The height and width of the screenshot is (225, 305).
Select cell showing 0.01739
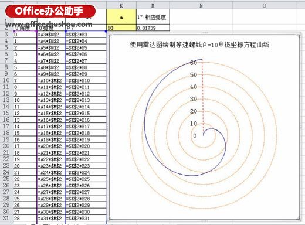pos(153,28)
